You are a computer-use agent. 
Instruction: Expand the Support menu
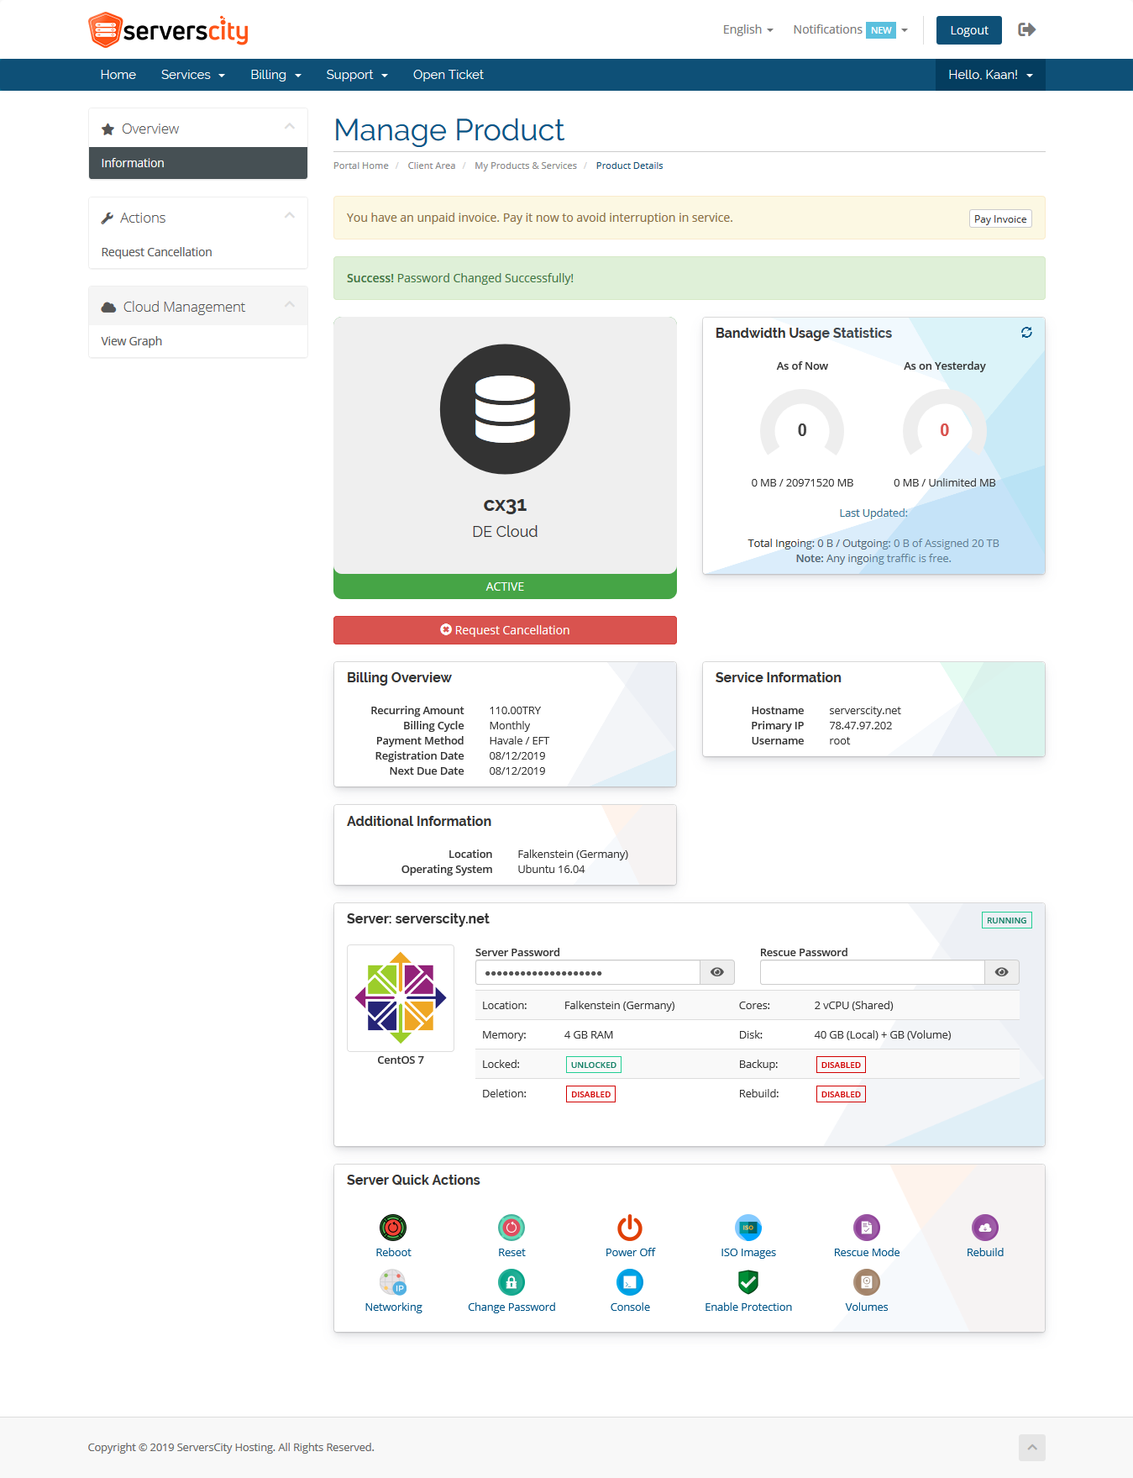(x=357, y=75)
